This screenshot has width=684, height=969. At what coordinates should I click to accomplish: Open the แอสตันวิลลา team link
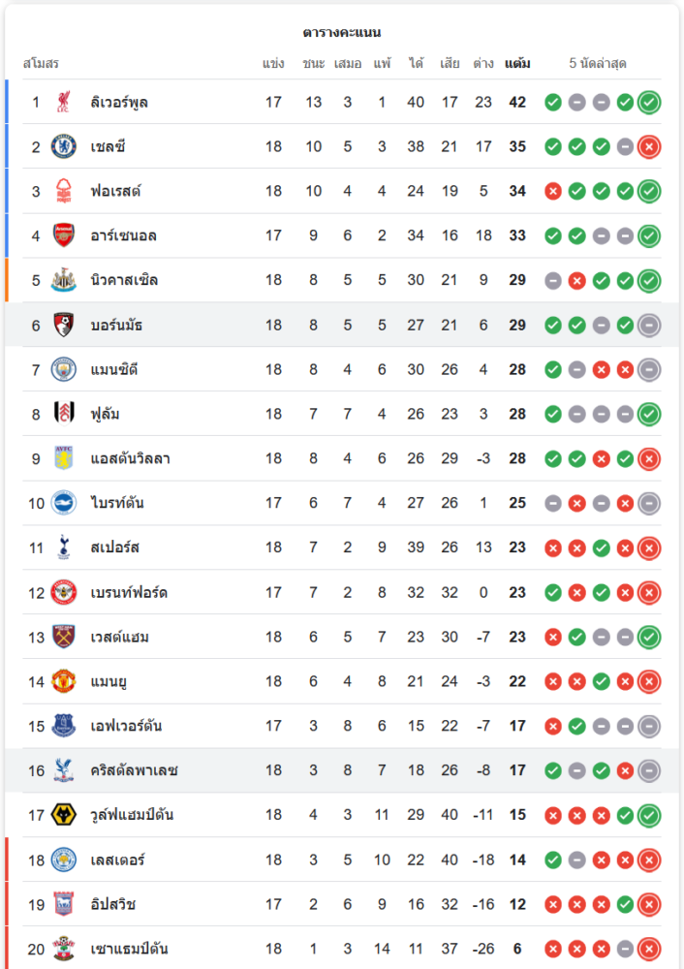click(130, 458)
